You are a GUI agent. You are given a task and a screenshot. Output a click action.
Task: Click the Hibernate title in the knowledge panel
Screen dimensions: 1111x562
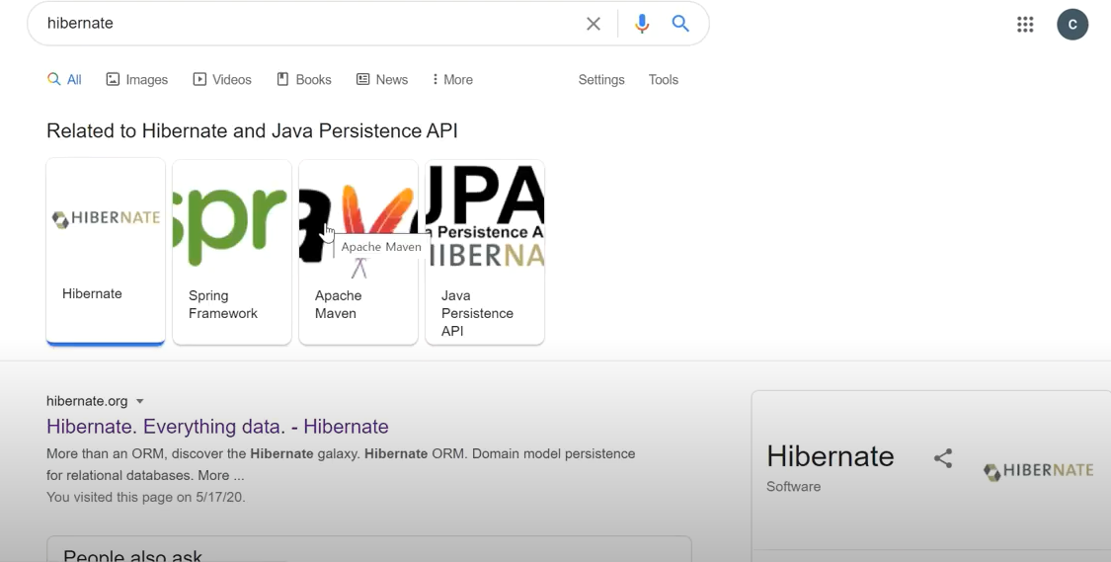point(830,456)
